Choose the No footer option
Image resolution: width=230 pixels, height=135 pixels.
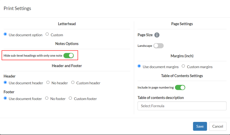point(47,98)
